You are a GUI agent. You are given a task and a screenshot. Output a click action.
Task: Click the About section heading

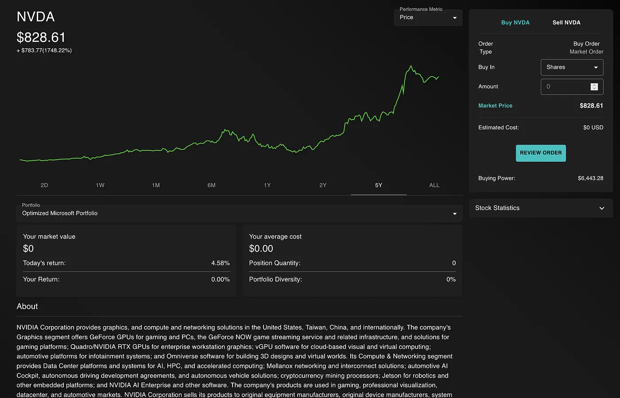click(x=27, y=306)
